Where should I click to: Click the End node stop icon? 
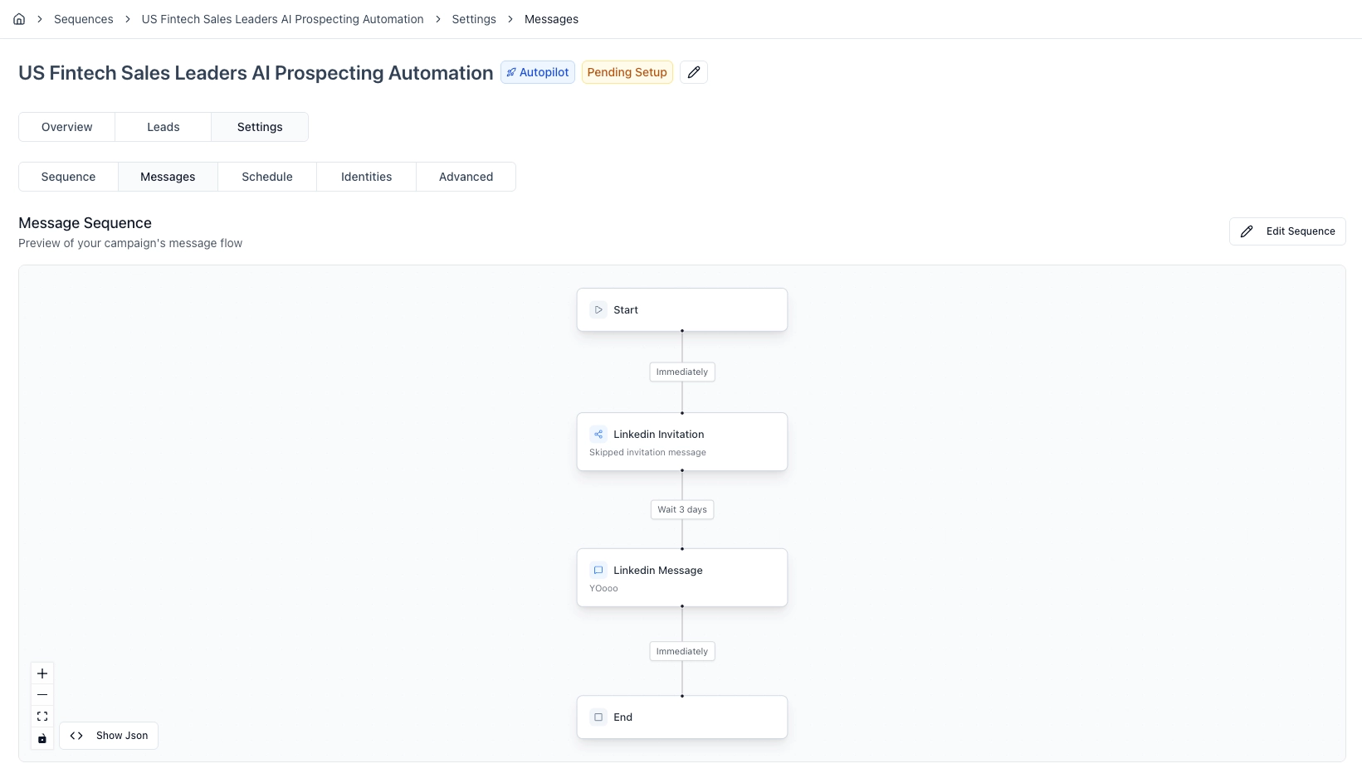pos(598,717)
